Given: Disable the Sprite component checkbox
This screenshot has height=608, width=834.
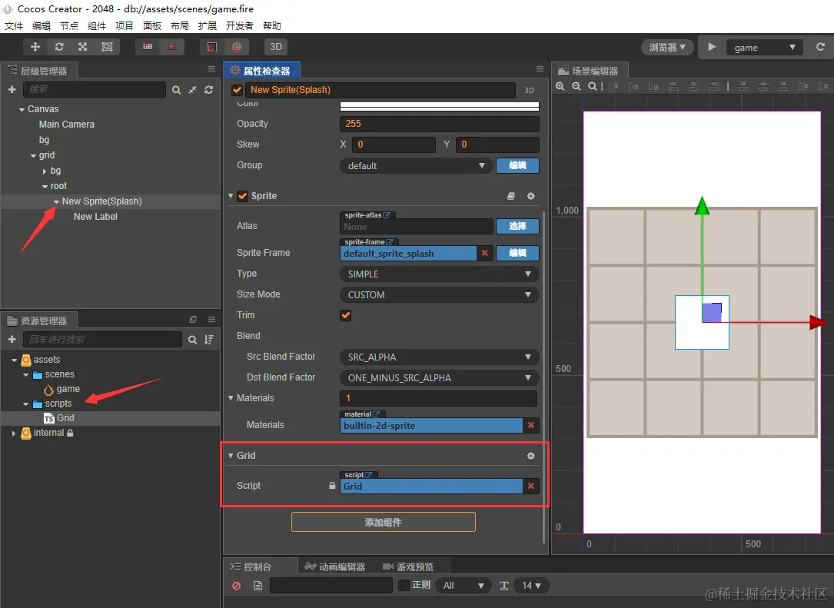Looking at the screenshot, I should click(x=243, y=196).
